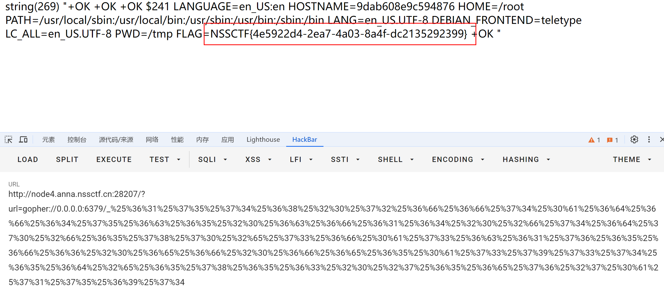This screenshot has width=664, height=288.
Task: Switch to the Lighthouse tab
Action: click(x=263, y=139)
